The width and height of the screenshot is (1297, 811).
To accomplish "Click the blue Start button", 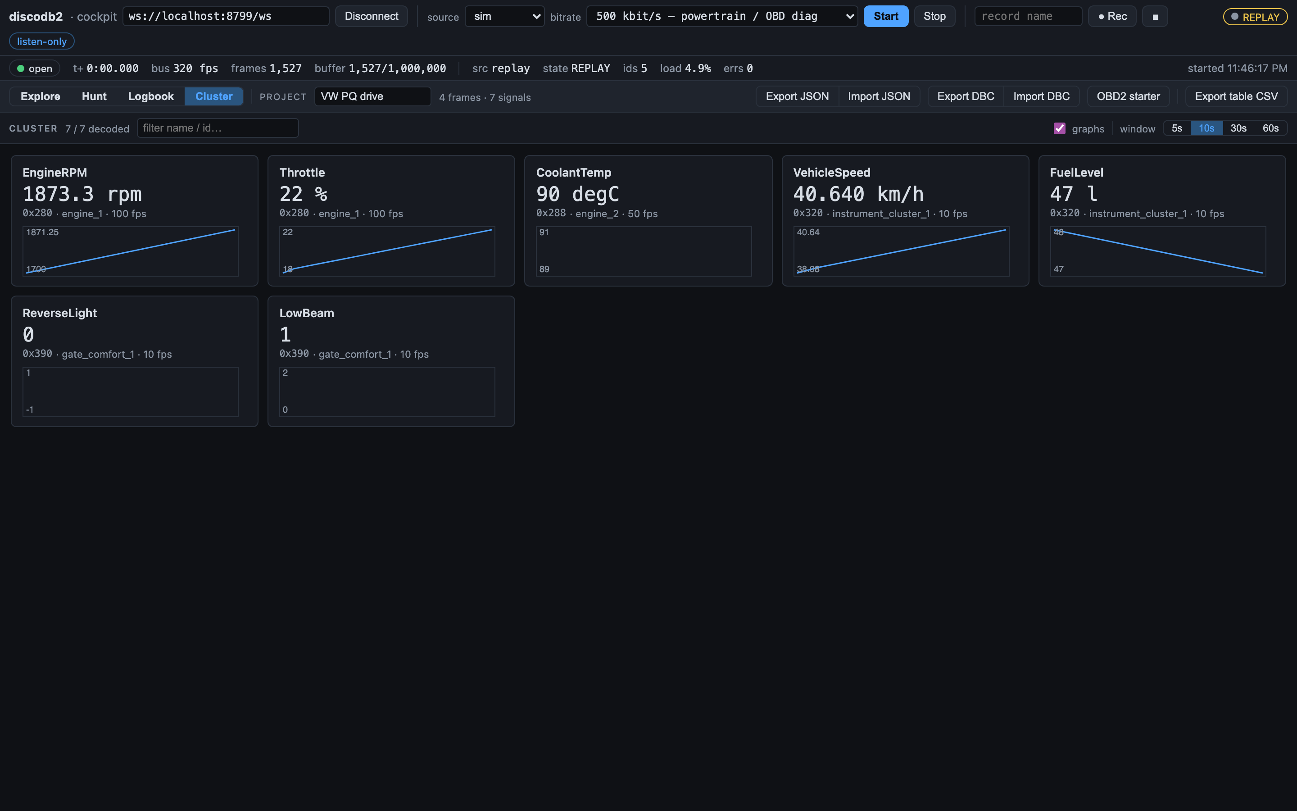I will [886, 17].
